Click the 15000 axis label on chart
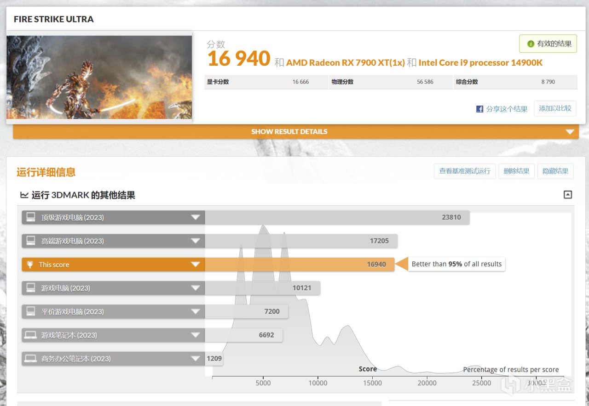This screenshot has width=589, height=406. (x=372, y=383)
